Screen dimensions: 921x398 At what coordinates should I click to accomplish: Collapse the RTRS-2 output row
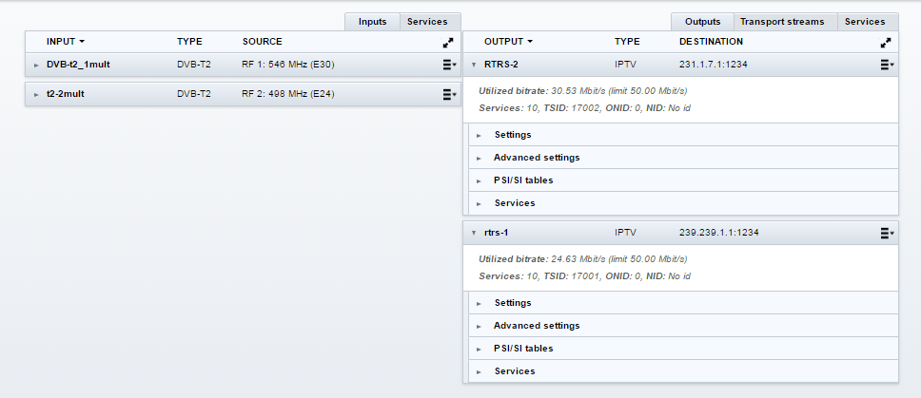click(474, 66)
